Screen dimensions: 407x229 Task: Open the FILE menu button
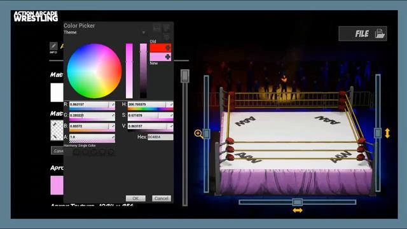click(x=362, y=34)
